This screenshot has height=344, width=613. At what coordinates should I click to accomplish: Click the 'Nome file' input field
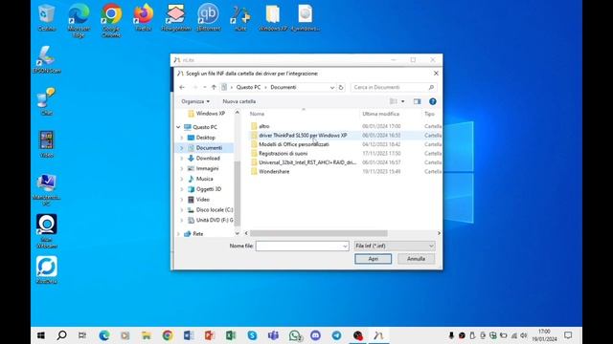(299, 247)
